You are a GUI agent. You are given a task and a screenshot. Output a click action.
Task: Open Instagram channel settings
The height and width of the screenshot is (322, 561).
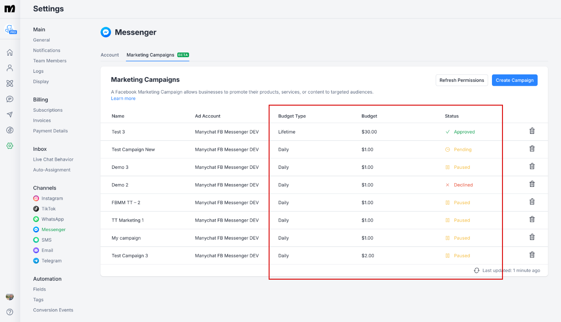coord(52,199)
